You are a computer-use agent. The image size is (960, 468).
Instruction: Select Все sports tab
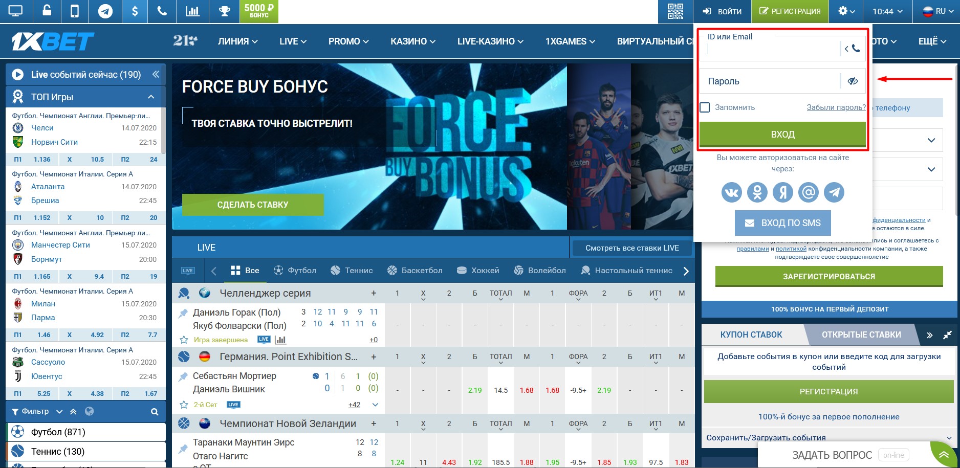[x=245, y=271]
